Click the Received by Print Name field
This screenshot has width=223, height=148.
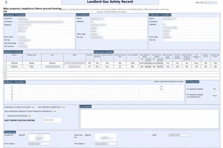coord(106,144)
